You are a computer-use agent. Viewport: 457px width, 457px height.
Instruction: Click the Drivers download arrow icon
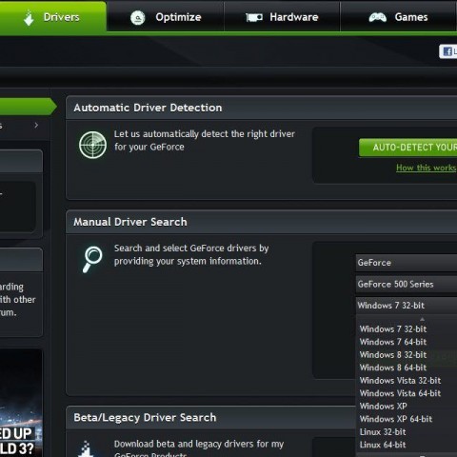[29, 18]
